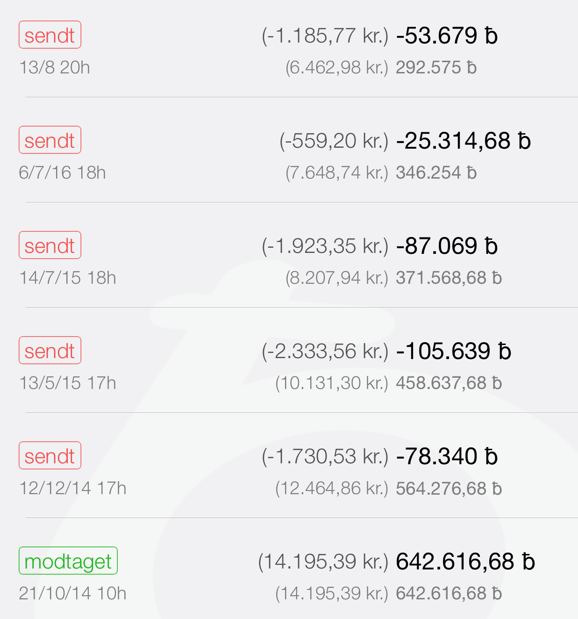Open the -78.340 bits transaction amount
Screen dimensions: 578x619
(447, 457)
